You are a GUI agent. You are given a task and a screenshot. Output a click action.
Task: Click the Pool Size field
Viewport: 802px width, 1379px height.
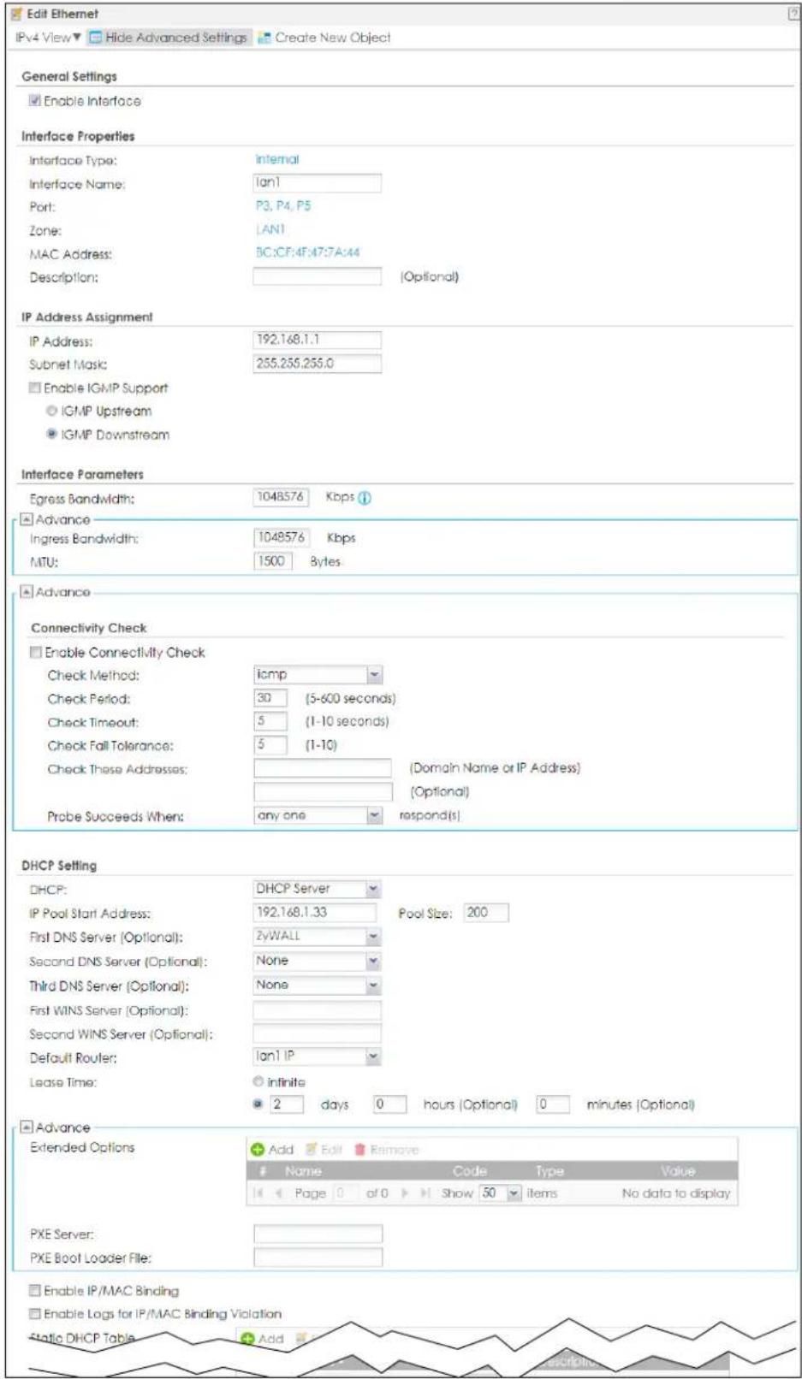tap(486, 913)
